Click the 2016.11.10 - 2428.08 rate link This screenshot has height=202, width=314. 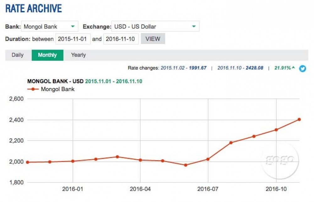coord(240,68)
